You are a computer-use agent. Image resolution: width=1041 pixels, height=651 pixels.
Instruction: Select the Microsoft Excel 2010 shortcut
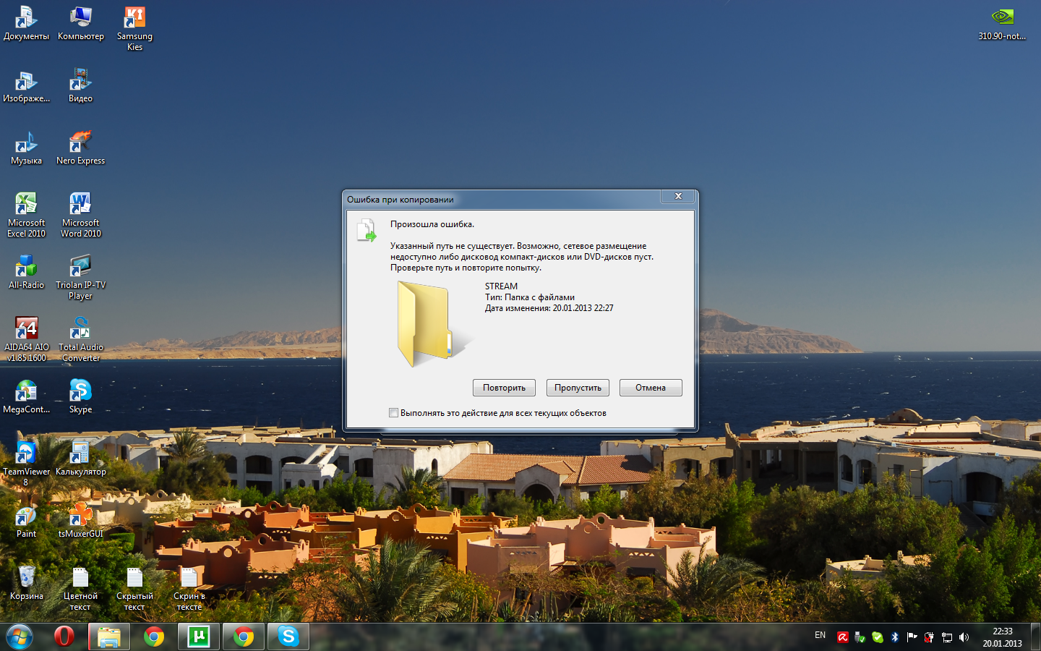click(x=27, y=216)
